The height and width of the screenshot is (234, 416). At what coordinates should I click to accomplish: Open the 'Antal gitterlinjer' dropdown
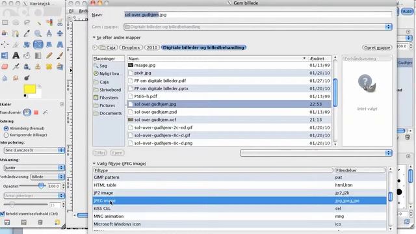[x=34, y=196]
